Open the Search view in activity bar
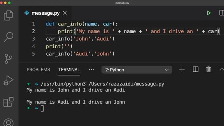Screen dimensions: 224x126 (x=8, y=37)
